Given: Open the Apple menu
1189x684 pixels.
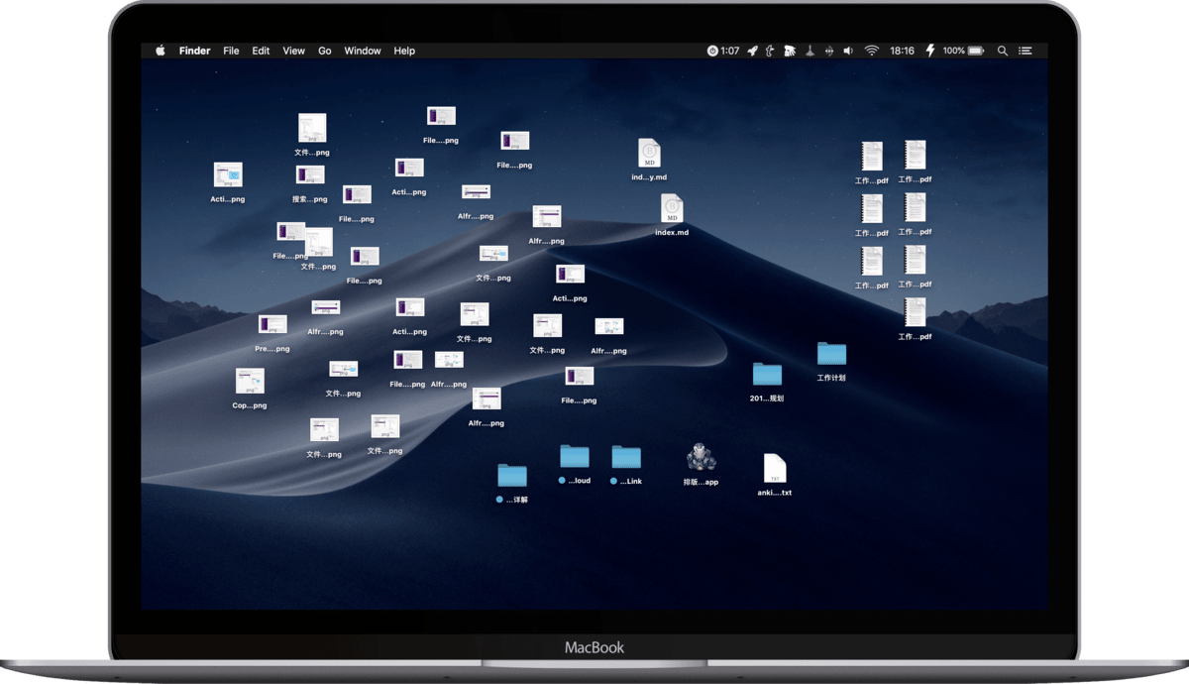Looking at the screenshot, I should [x=160, y=51].
